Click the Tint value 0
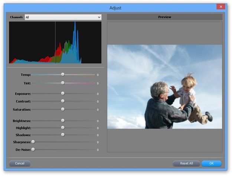 (98, 84)
